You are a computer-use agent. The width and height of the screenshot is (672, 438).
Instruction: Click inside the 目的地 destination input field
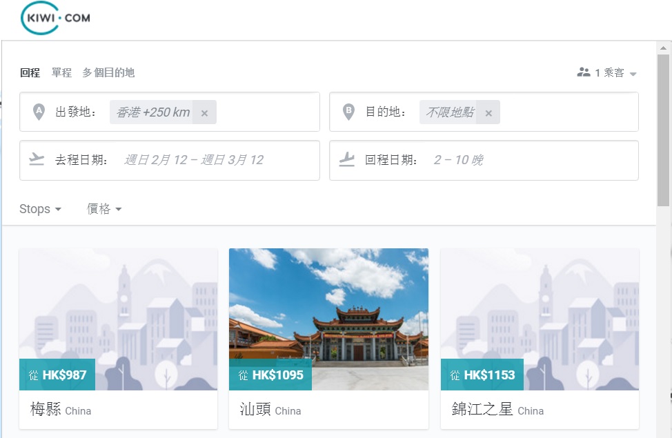[484, 112]
